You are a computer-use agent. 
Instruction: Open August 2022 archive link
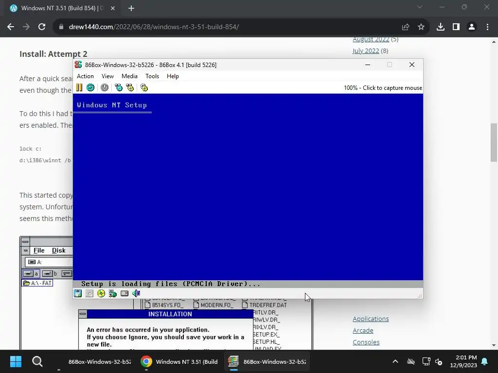pos(371,39)
